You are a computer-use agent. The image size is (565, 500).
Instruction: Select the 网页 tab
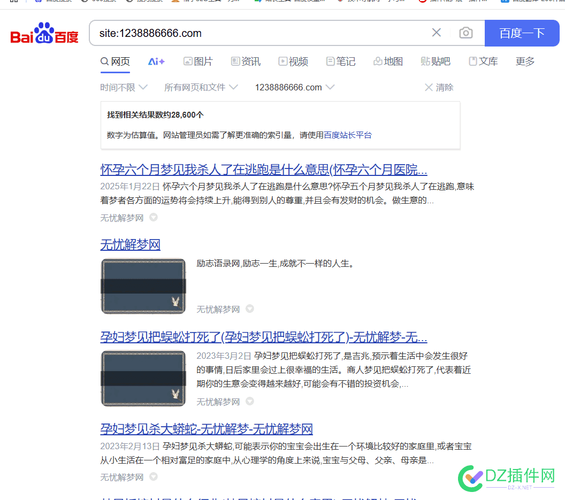tap(116, 61)
